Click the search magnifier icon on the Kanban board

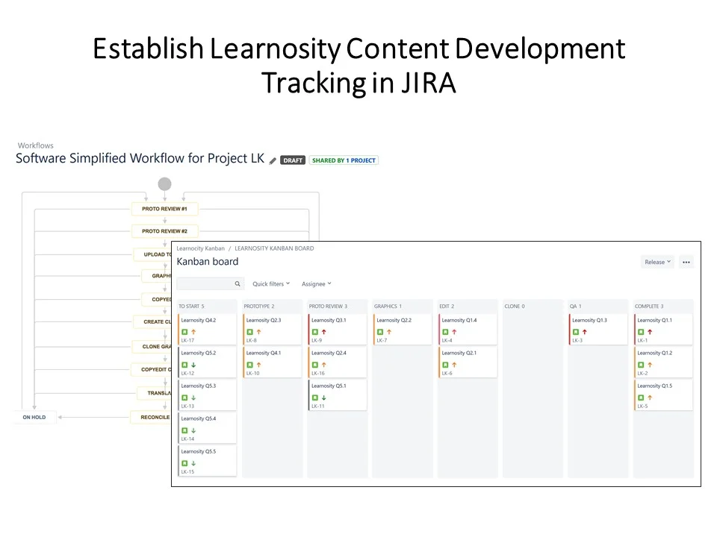click(x=238, y=283)
